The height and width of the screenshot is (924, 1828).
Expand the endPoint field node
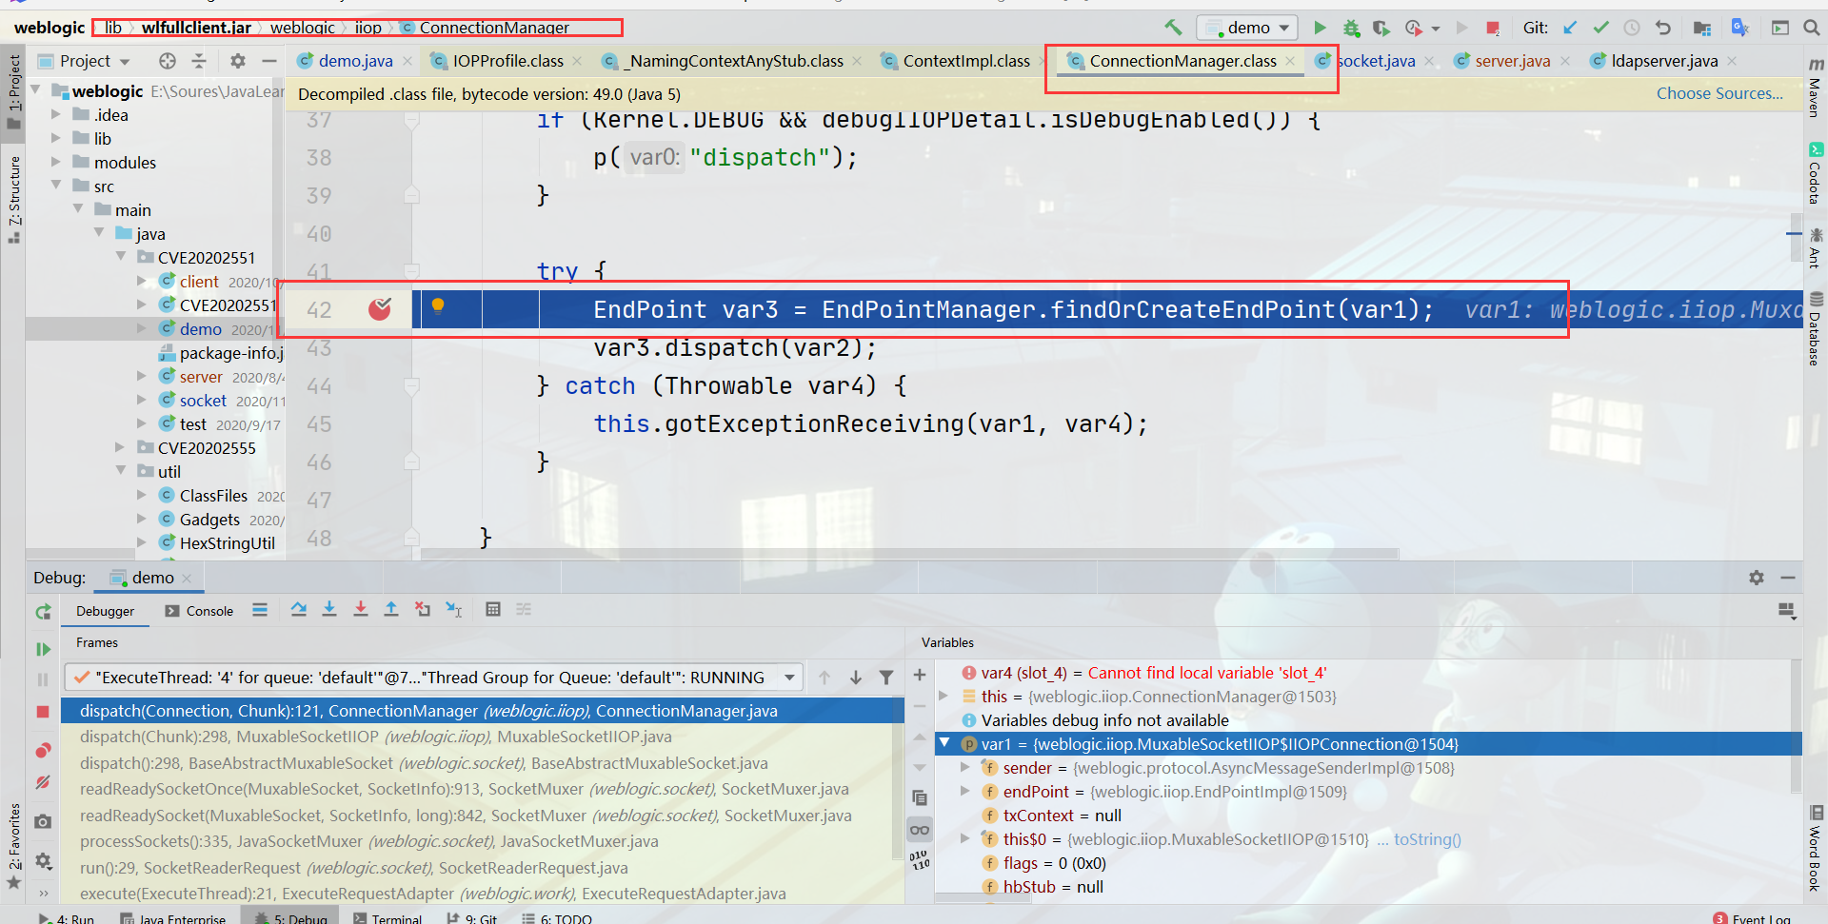(x=965, y=791)
